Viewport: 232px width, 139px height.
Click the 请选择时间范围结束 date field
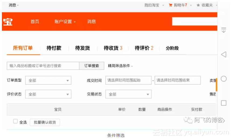(178, 80)
